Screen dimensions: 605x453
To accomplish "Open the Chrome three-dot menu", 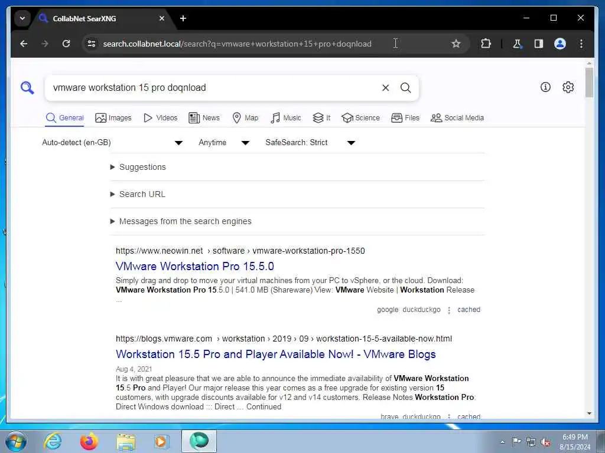I will pyautogui.click(x=581, y=44).
